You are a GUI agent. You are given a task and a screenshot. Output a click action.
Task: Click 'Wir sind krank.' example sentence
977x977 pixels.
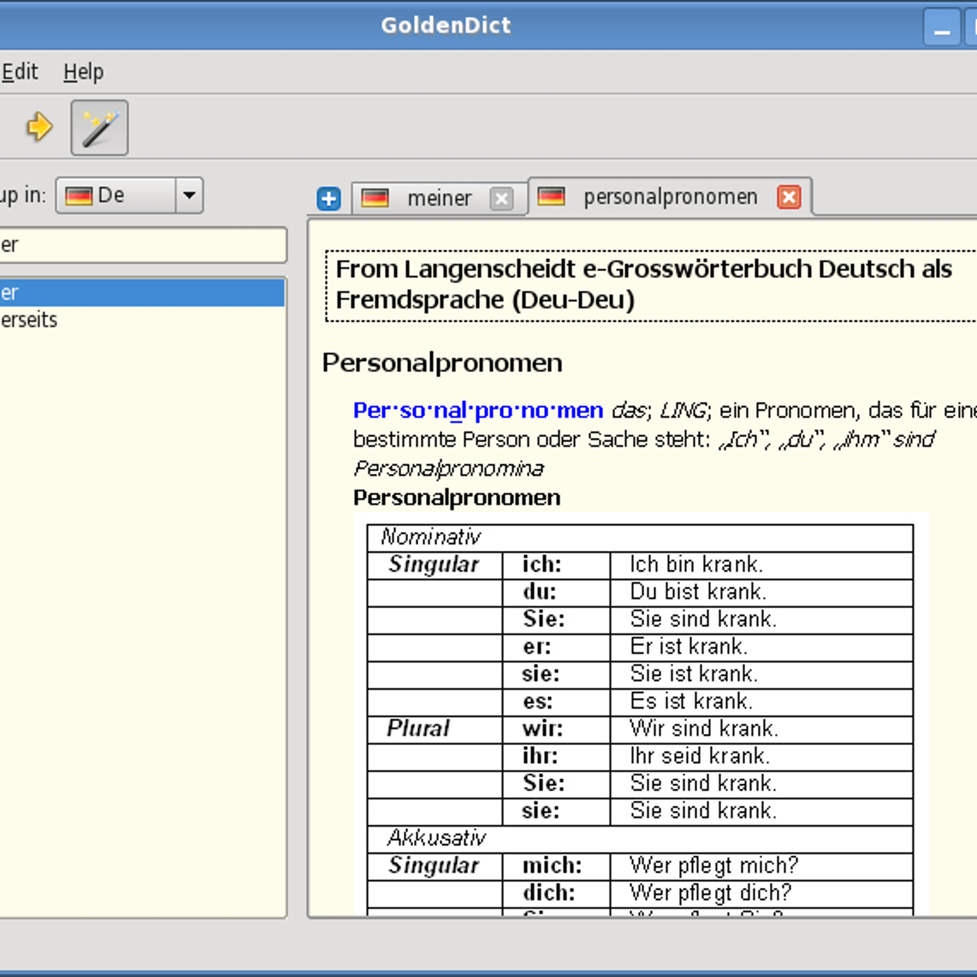(x=704, y=728)
